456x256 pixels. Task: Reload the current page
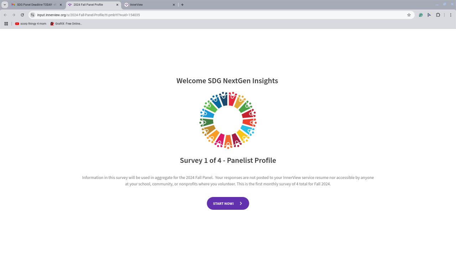tap(22, 15)
